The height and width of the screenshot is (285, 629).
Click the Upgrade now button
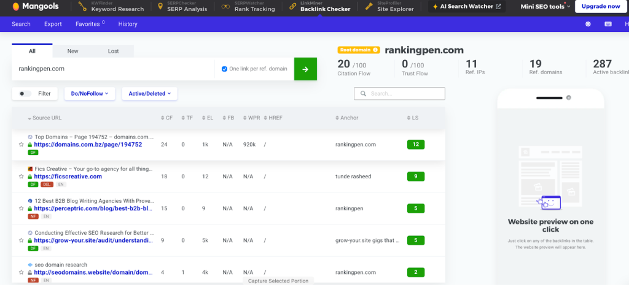pos(600,7)
